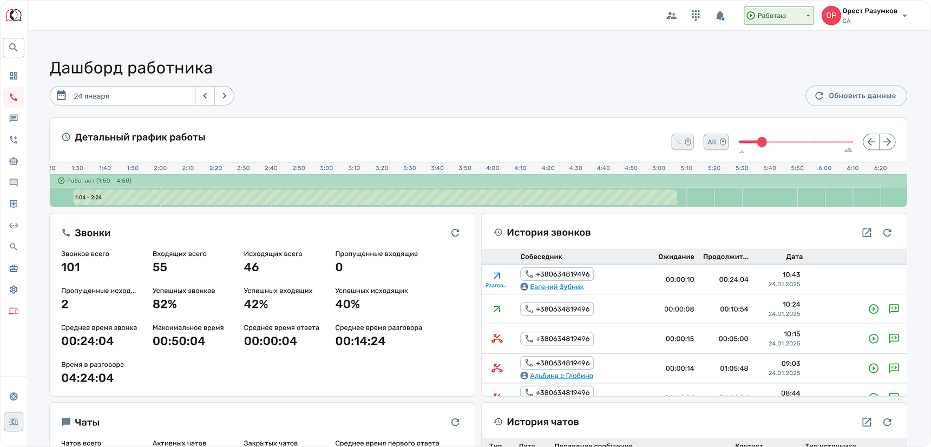Open the Евгений Зубник contact link
Image resolution: width=931 pixels, height=447 pixels.
556,287
